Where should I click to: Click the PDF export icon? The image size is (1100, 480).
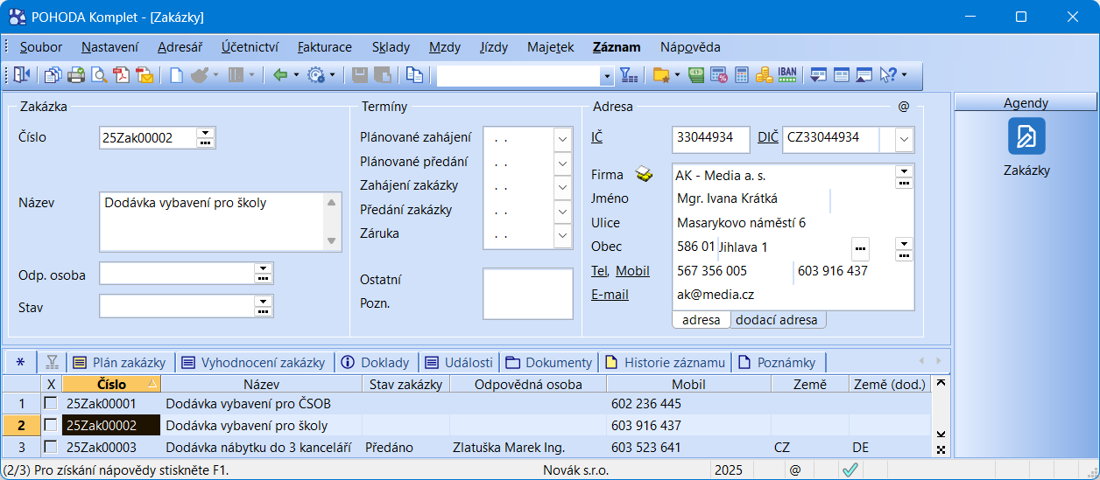click(122, 75)
